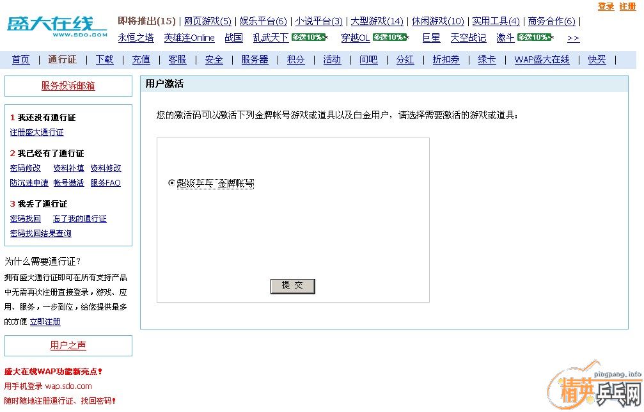Open the 防沉迷申请 link

pos(29,183)
